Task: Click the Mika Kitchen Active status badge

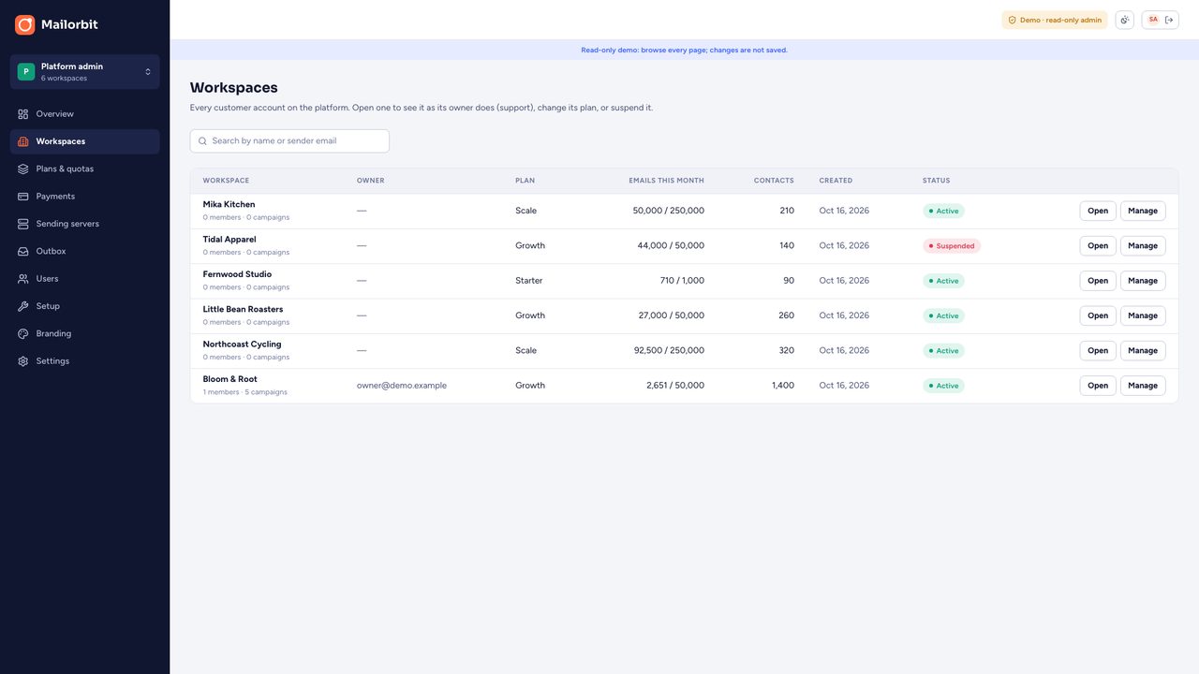Action: click(943, 212)
